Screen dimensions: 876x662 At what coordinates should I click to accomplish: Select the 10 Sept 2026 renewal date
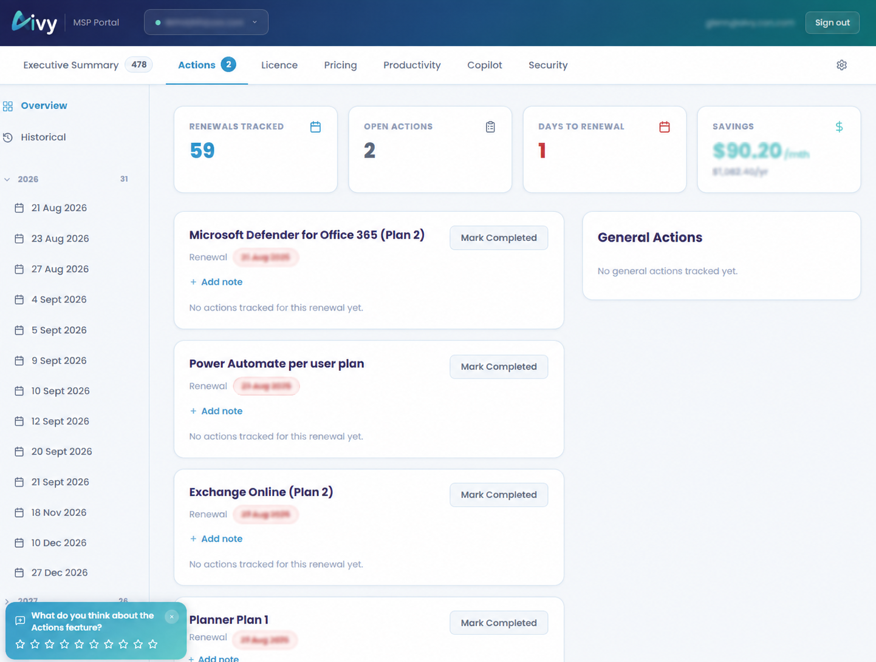click(x=60, y=391)
